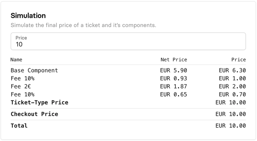Image resolution: width=257 pixels, height=141 pixels.
Task: Click the Ticket-Type Price label
Action: point(39,102)
